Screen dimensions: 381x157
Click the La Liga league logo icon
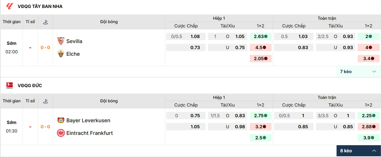(10, 6)
